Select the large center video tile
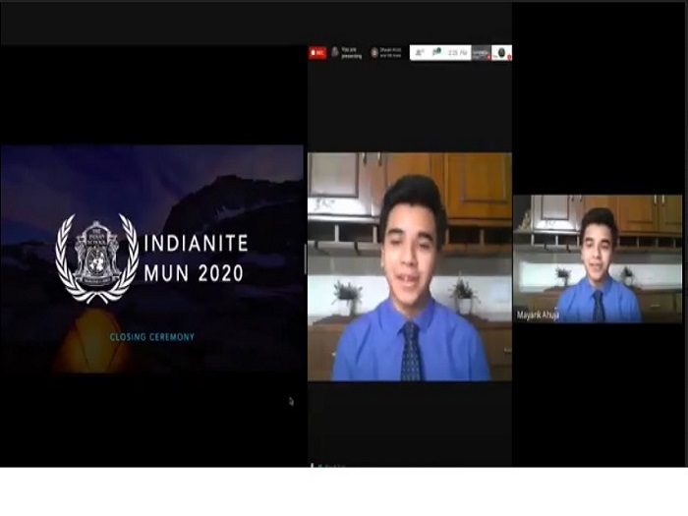Image resolution: width=688 pixels, height=516 pixels. [x=410, y=266]
